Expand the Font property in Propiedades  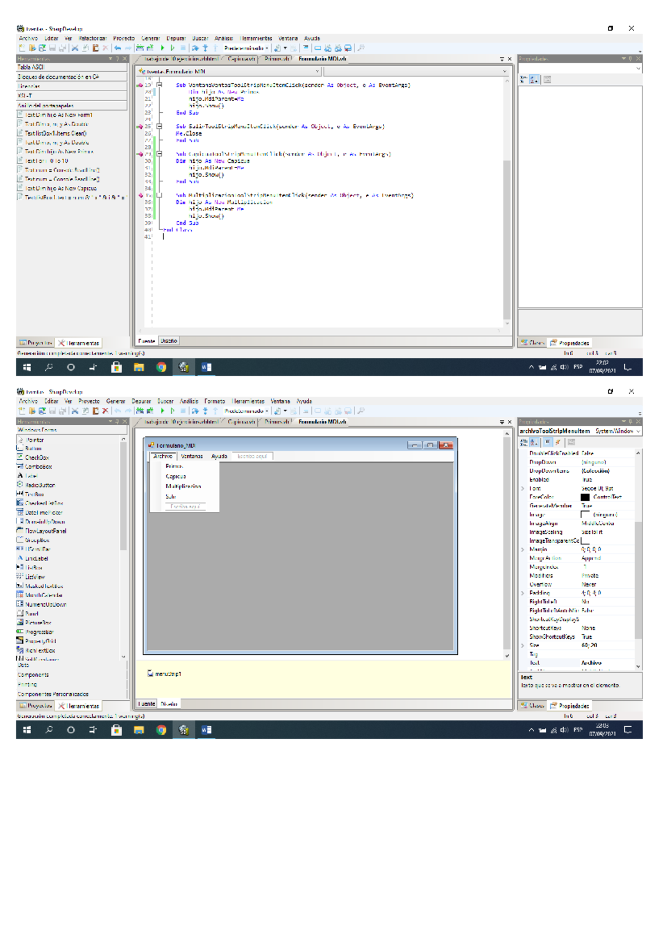(522, 489)
